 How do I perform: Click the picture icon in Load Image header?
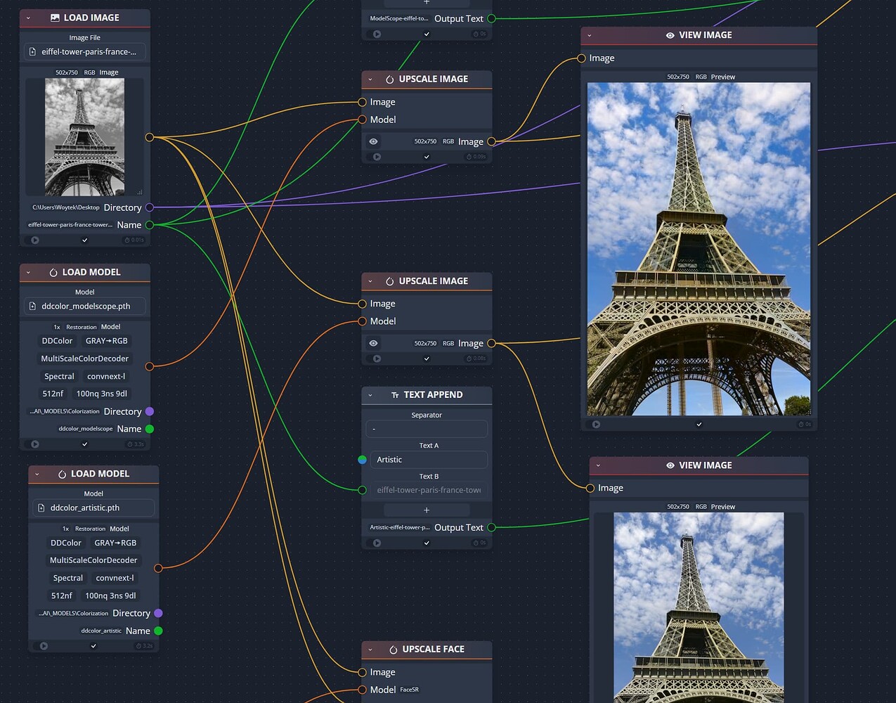point(55,18)
